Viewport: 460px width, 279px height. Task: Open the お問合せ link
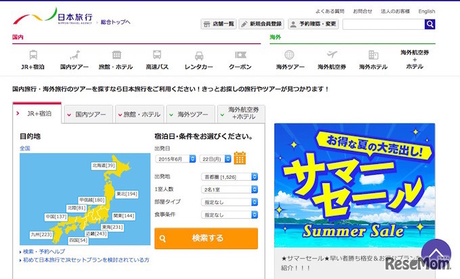click(363, 12)
